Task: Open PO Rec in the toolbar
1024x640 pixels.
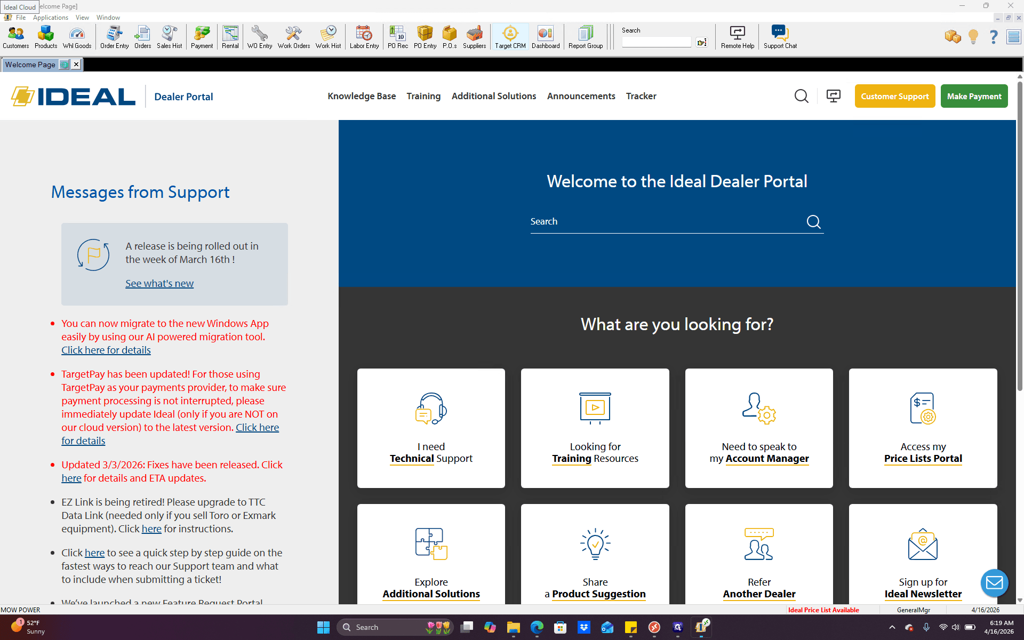Action: click(397, 37)
